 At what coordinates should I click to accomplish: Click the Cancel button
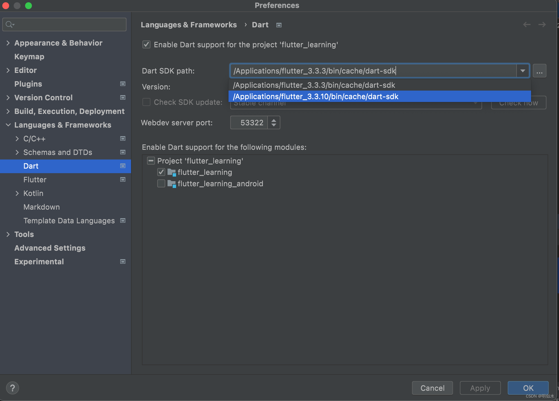coord(432,388)
